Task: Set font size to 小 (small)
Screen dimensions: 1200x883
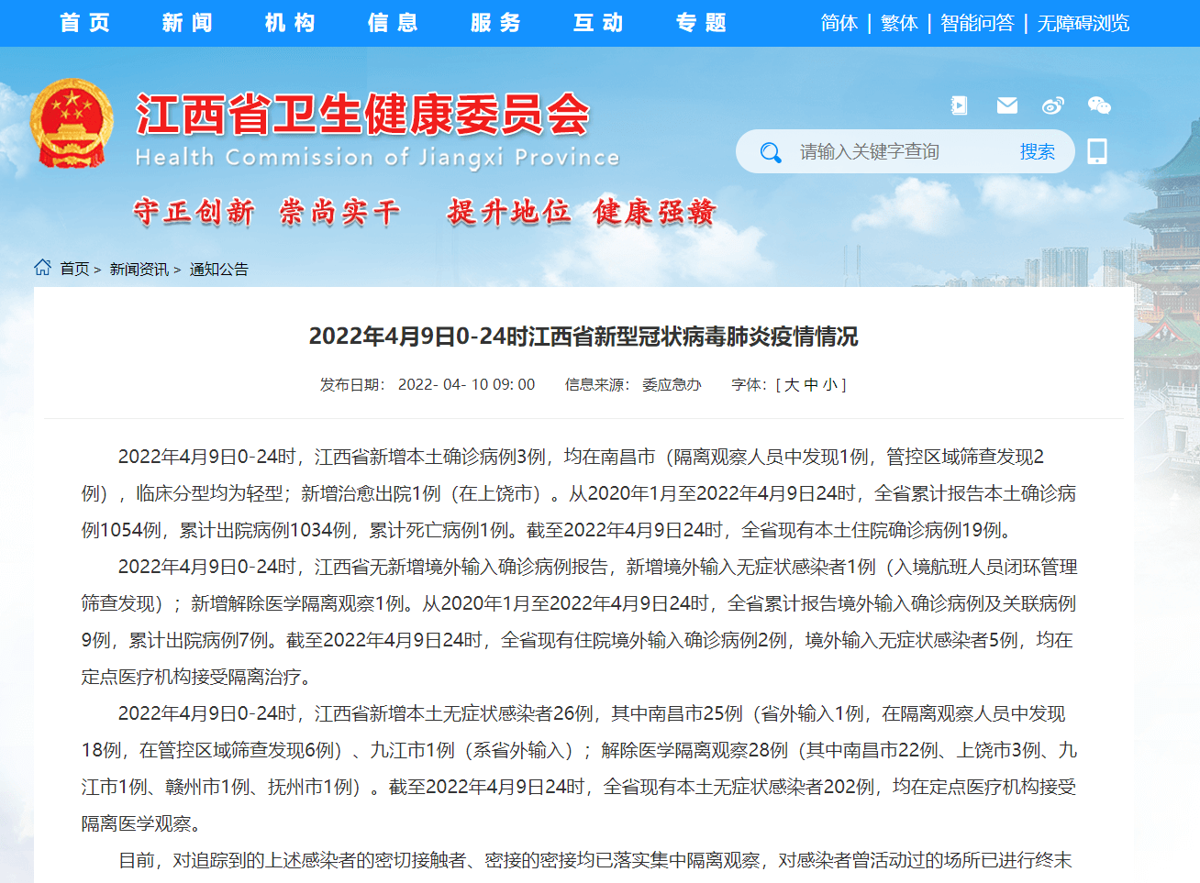Action: point(829,385)
